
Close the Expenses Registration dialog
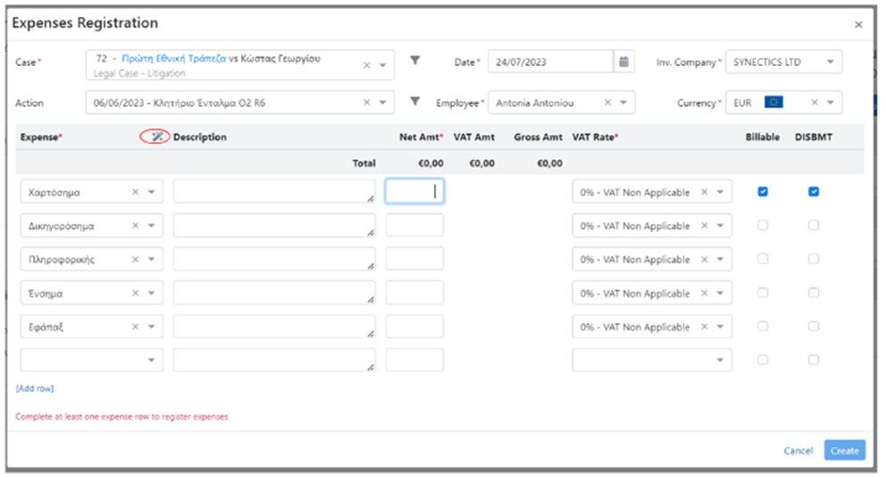point(858,25)
